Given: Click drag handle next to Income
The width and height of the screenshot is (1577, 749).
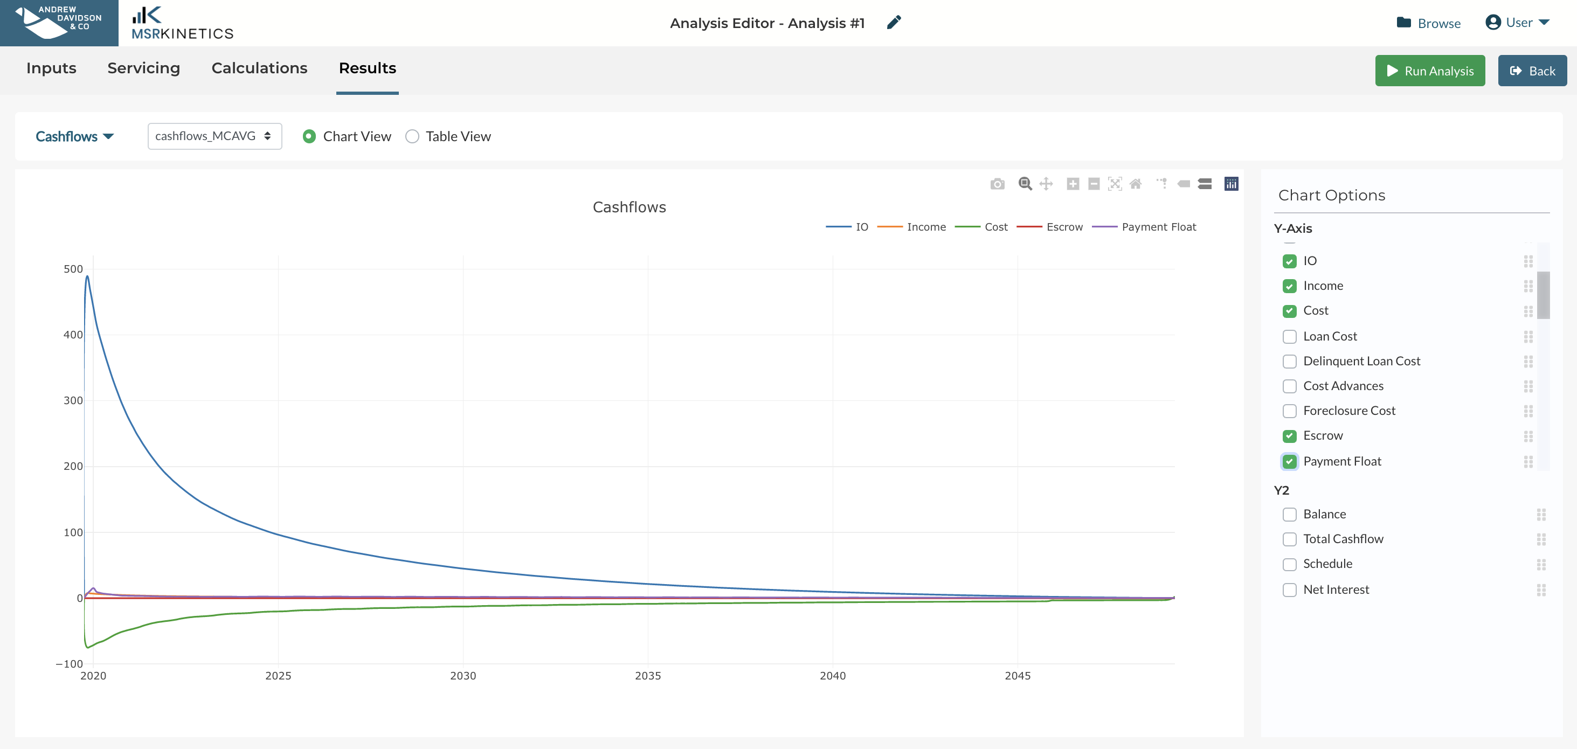Looking at the screenshot, I should [1528, 286].
